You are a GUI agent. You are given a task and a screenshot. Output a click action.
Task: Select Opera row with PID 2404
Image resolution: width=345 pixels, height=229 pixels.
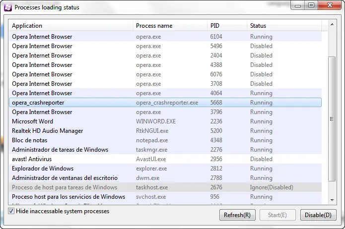tap(165, 56)
